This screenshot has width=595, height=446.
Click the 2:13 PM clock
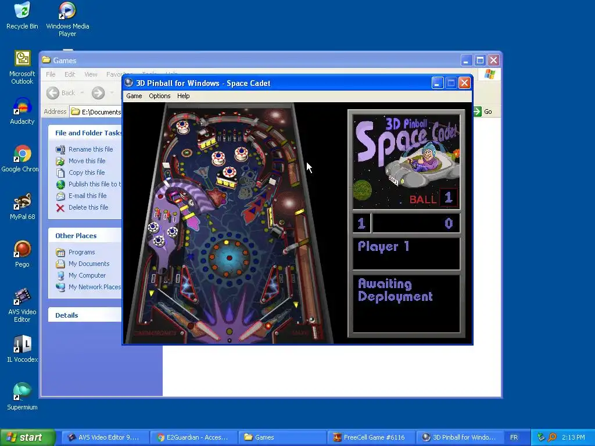tap(574, 437)
